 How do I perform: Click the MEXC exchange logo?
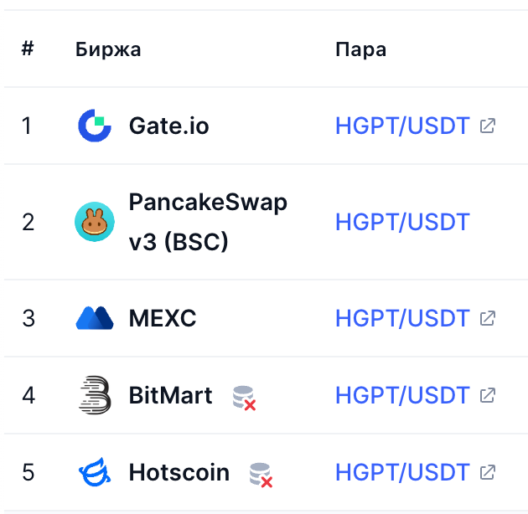(x=95, y=318)
